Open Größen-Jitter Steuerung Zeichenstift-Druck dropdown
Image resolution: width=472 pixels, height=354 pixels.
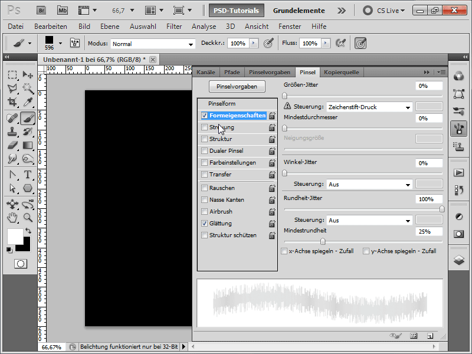click(x=369, y=107)
